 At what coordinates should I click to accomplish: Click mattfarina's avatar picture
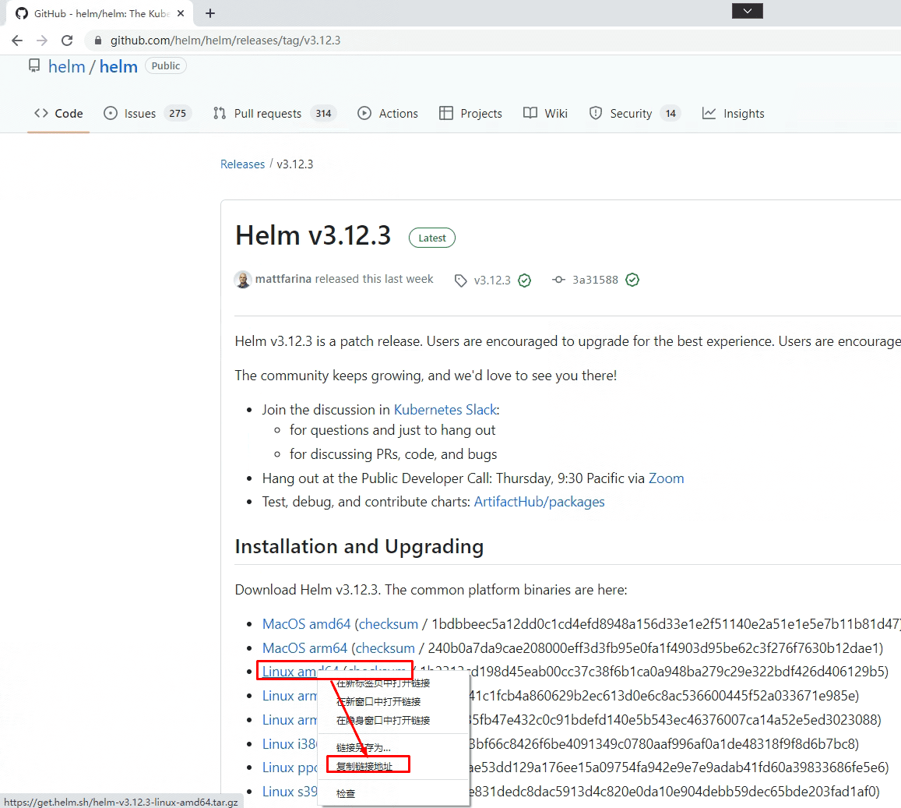tap(243, 280)
